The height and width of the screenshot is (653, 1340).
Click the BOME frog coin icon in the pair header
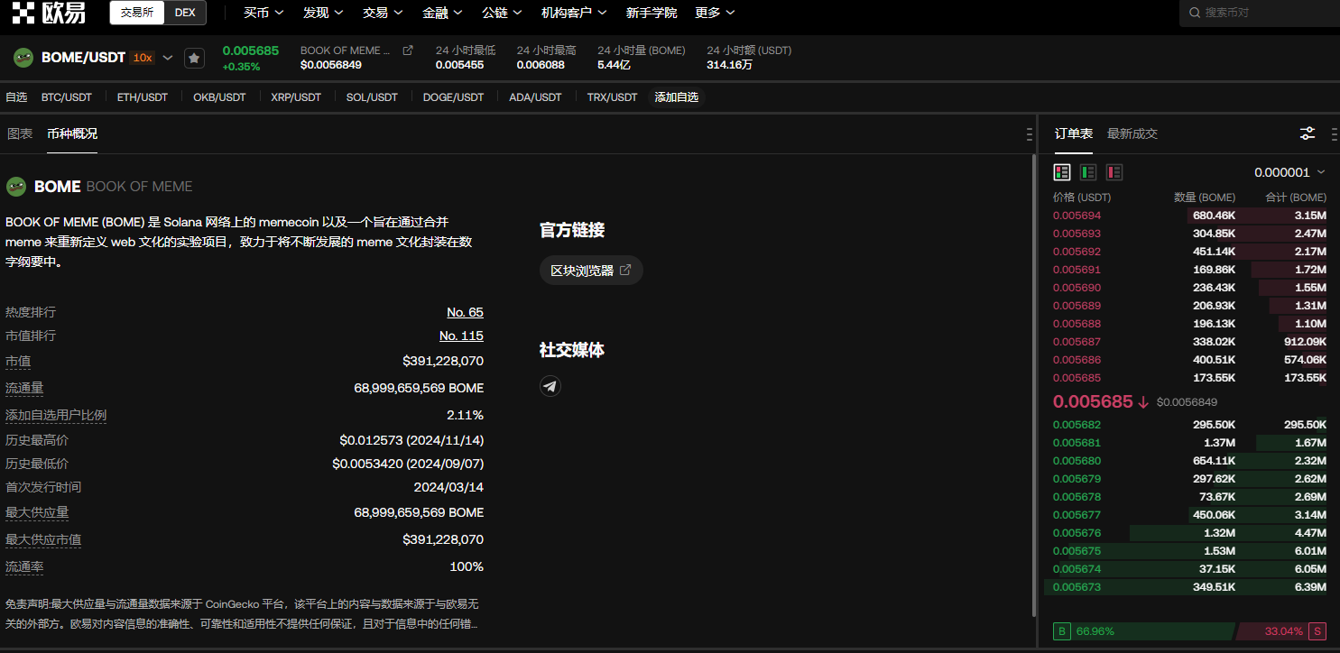coord(23,58)
